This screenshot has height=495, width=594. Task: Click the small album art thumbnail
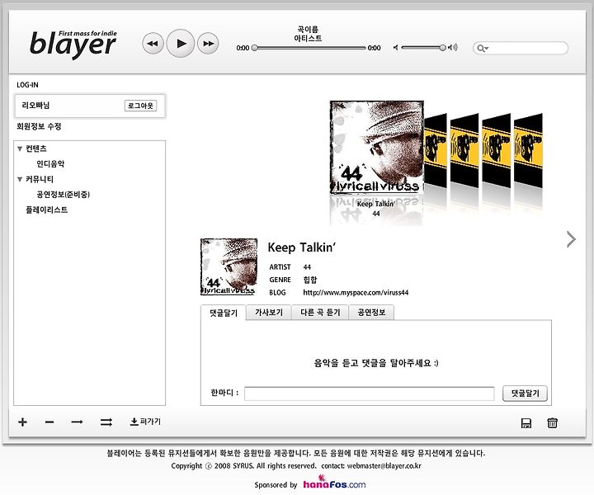229,267
